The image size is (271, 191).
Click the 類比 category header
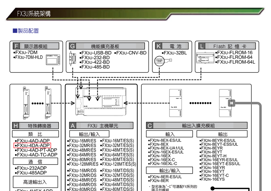35,134
